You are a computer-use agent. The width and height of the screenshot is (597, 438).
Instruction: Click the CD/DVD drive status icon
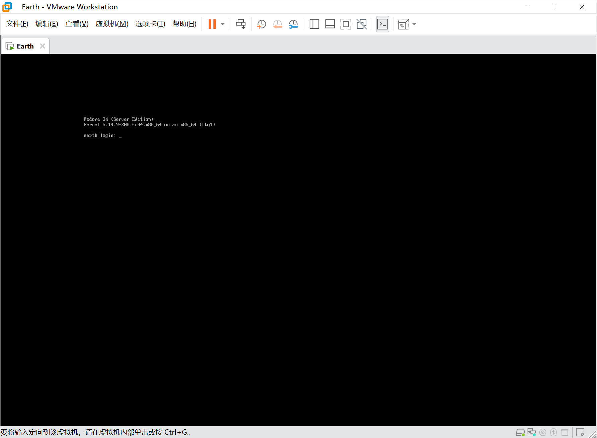543,432
